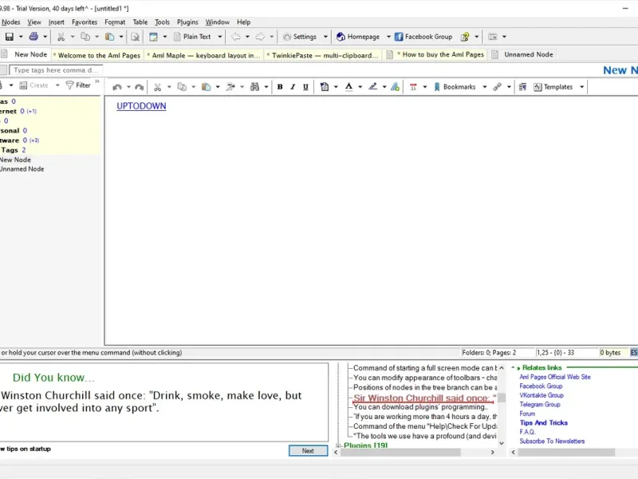
Task: Click the Print icon
Action: point(33,37)
